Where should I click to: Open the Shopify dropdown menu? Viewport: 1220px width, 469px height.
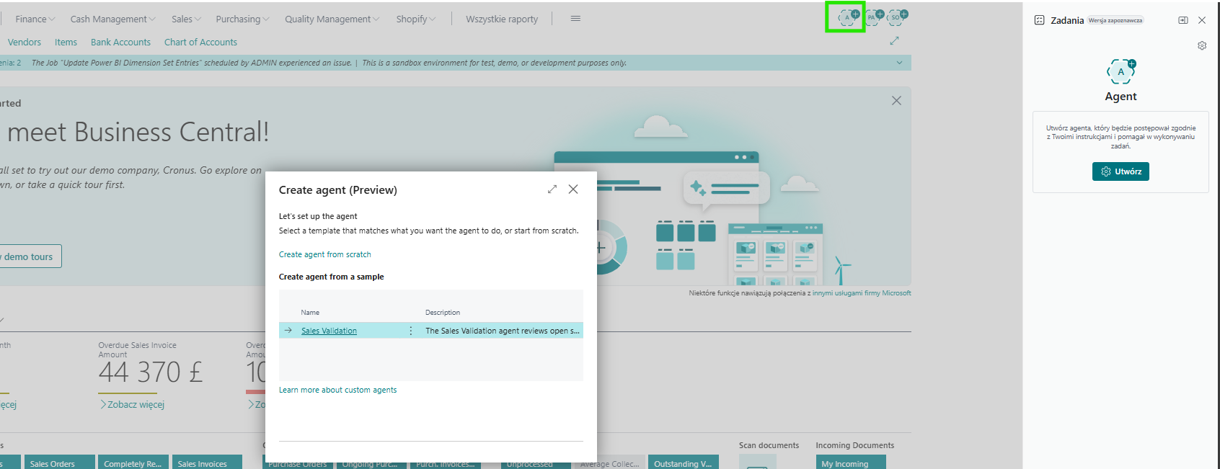coord(415,19)
